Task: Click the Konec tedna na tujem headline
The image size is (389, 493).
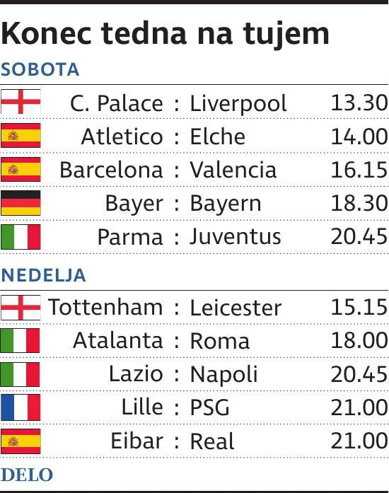Action: point(165,34)
